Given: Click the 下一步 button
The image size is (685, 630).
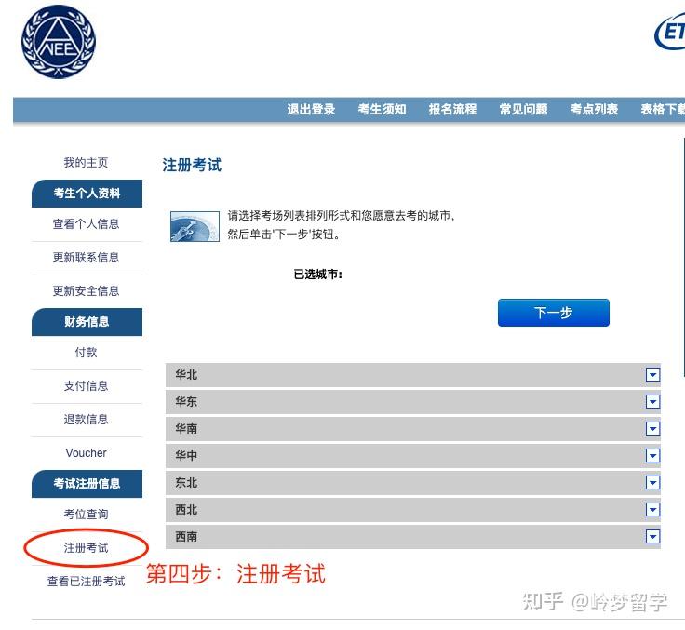Looking at the screenshot, I should [554, 313].
